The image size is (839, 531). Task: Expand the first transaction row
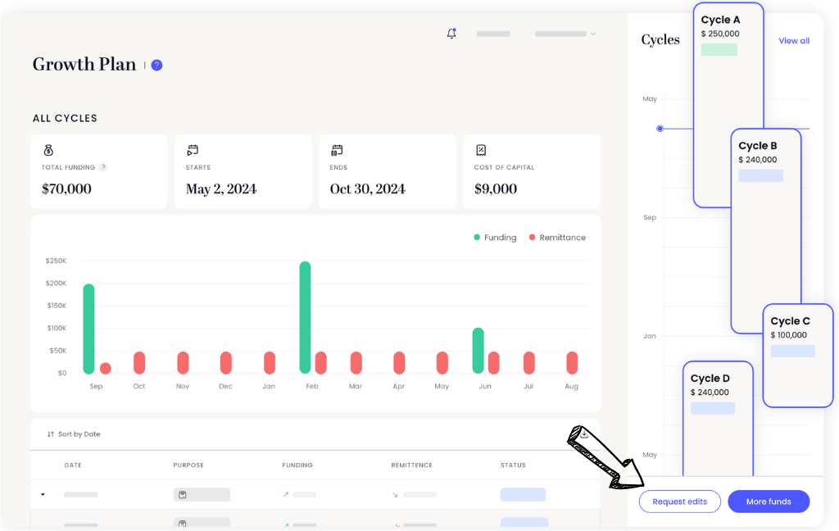point(43,495)
